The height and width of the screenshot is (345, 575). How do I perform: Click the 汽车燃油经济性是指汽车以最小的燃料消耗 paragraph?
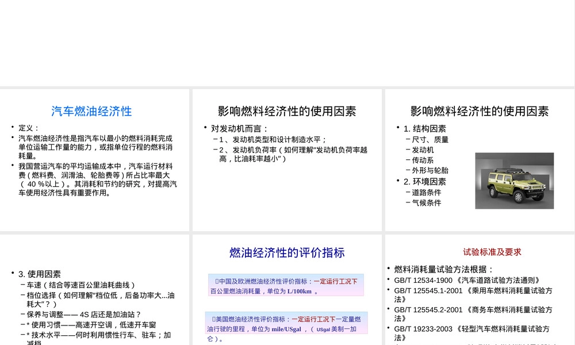click(x=95, y=147)
